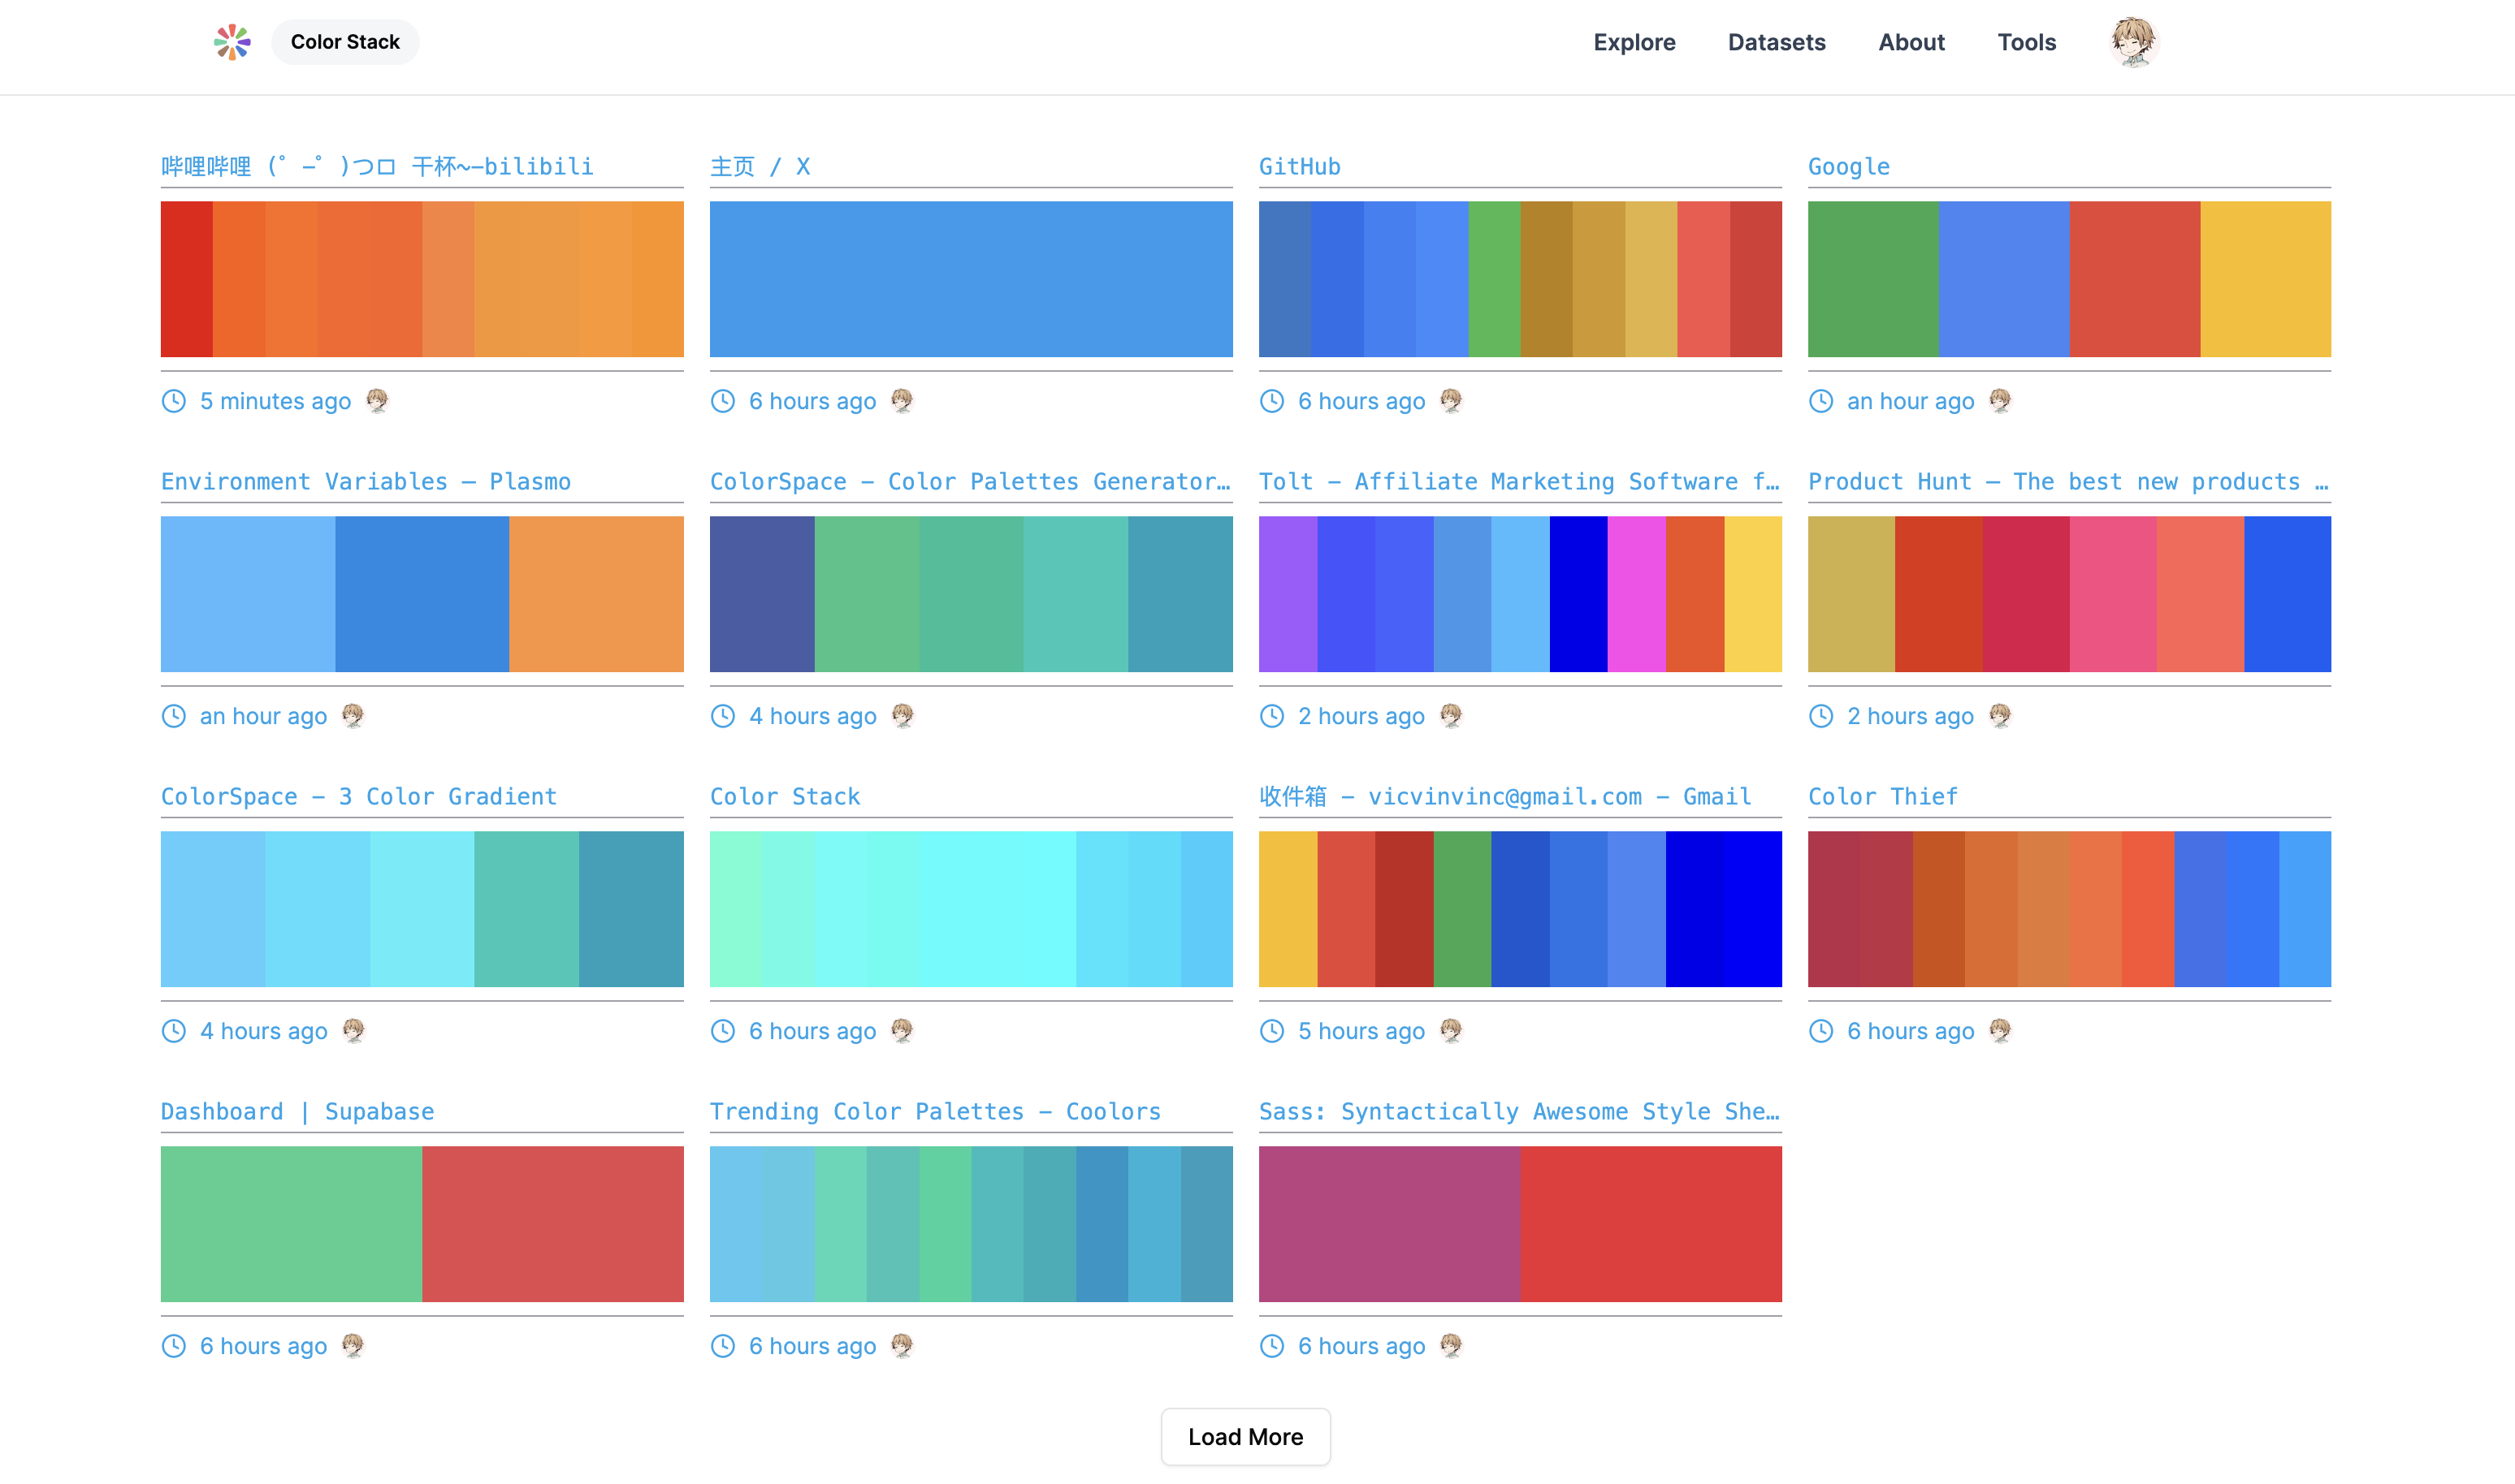
Task: Open the Gmail inbox palette link
Action: point(1505,797)
